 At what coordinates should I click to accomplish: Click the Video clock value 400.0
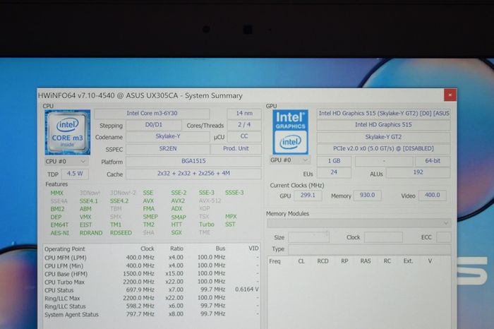[432, 196]
